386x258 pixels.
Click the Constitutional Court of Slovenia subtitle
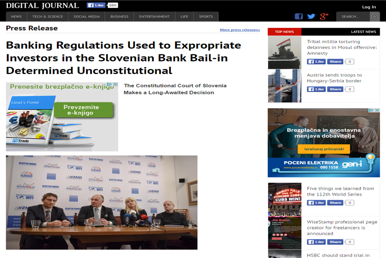pyautogui.click(x=175, y=89)
